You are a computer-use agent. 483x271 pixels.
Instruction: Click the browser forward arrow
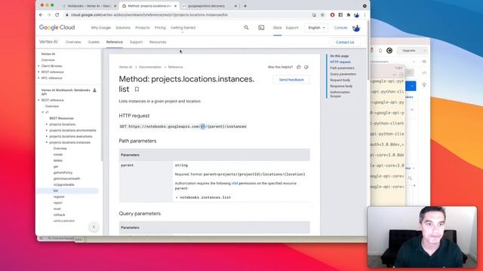click(49, 15)
